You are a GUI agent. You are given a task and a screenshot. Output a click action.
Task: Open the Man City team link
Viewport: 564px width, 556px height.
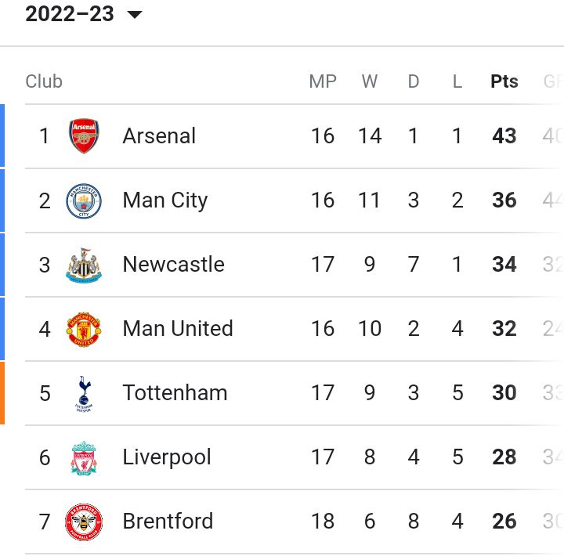coord(165,200)
